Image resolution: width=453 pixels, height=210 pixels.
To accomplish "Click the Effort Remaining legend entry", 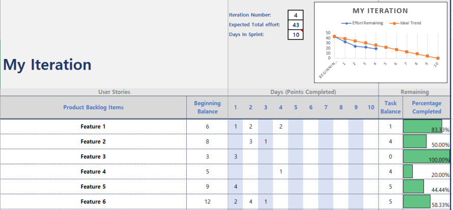I will click(x=362, y=23).
